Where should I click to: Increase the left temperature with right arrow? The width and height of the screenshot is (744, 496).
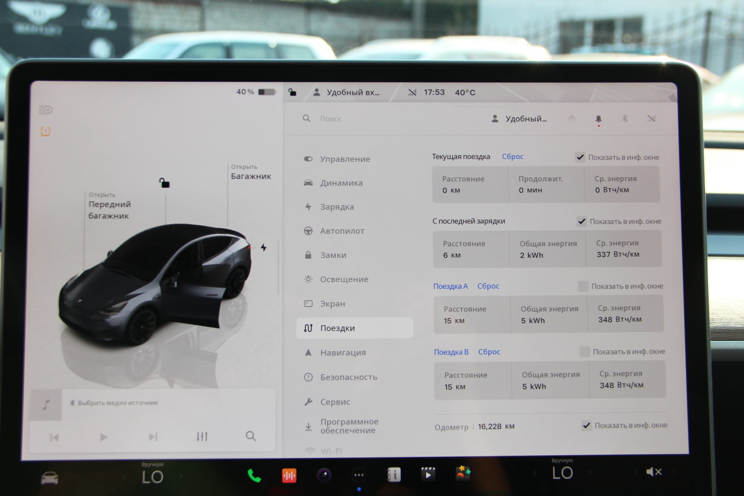181,477
